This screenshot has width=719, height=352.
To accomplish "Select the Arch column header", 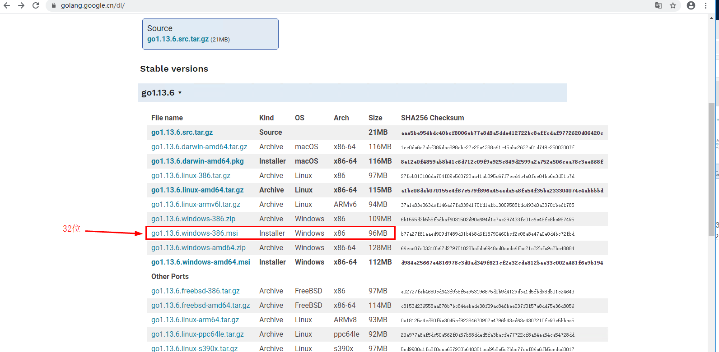I will [341, 118].
